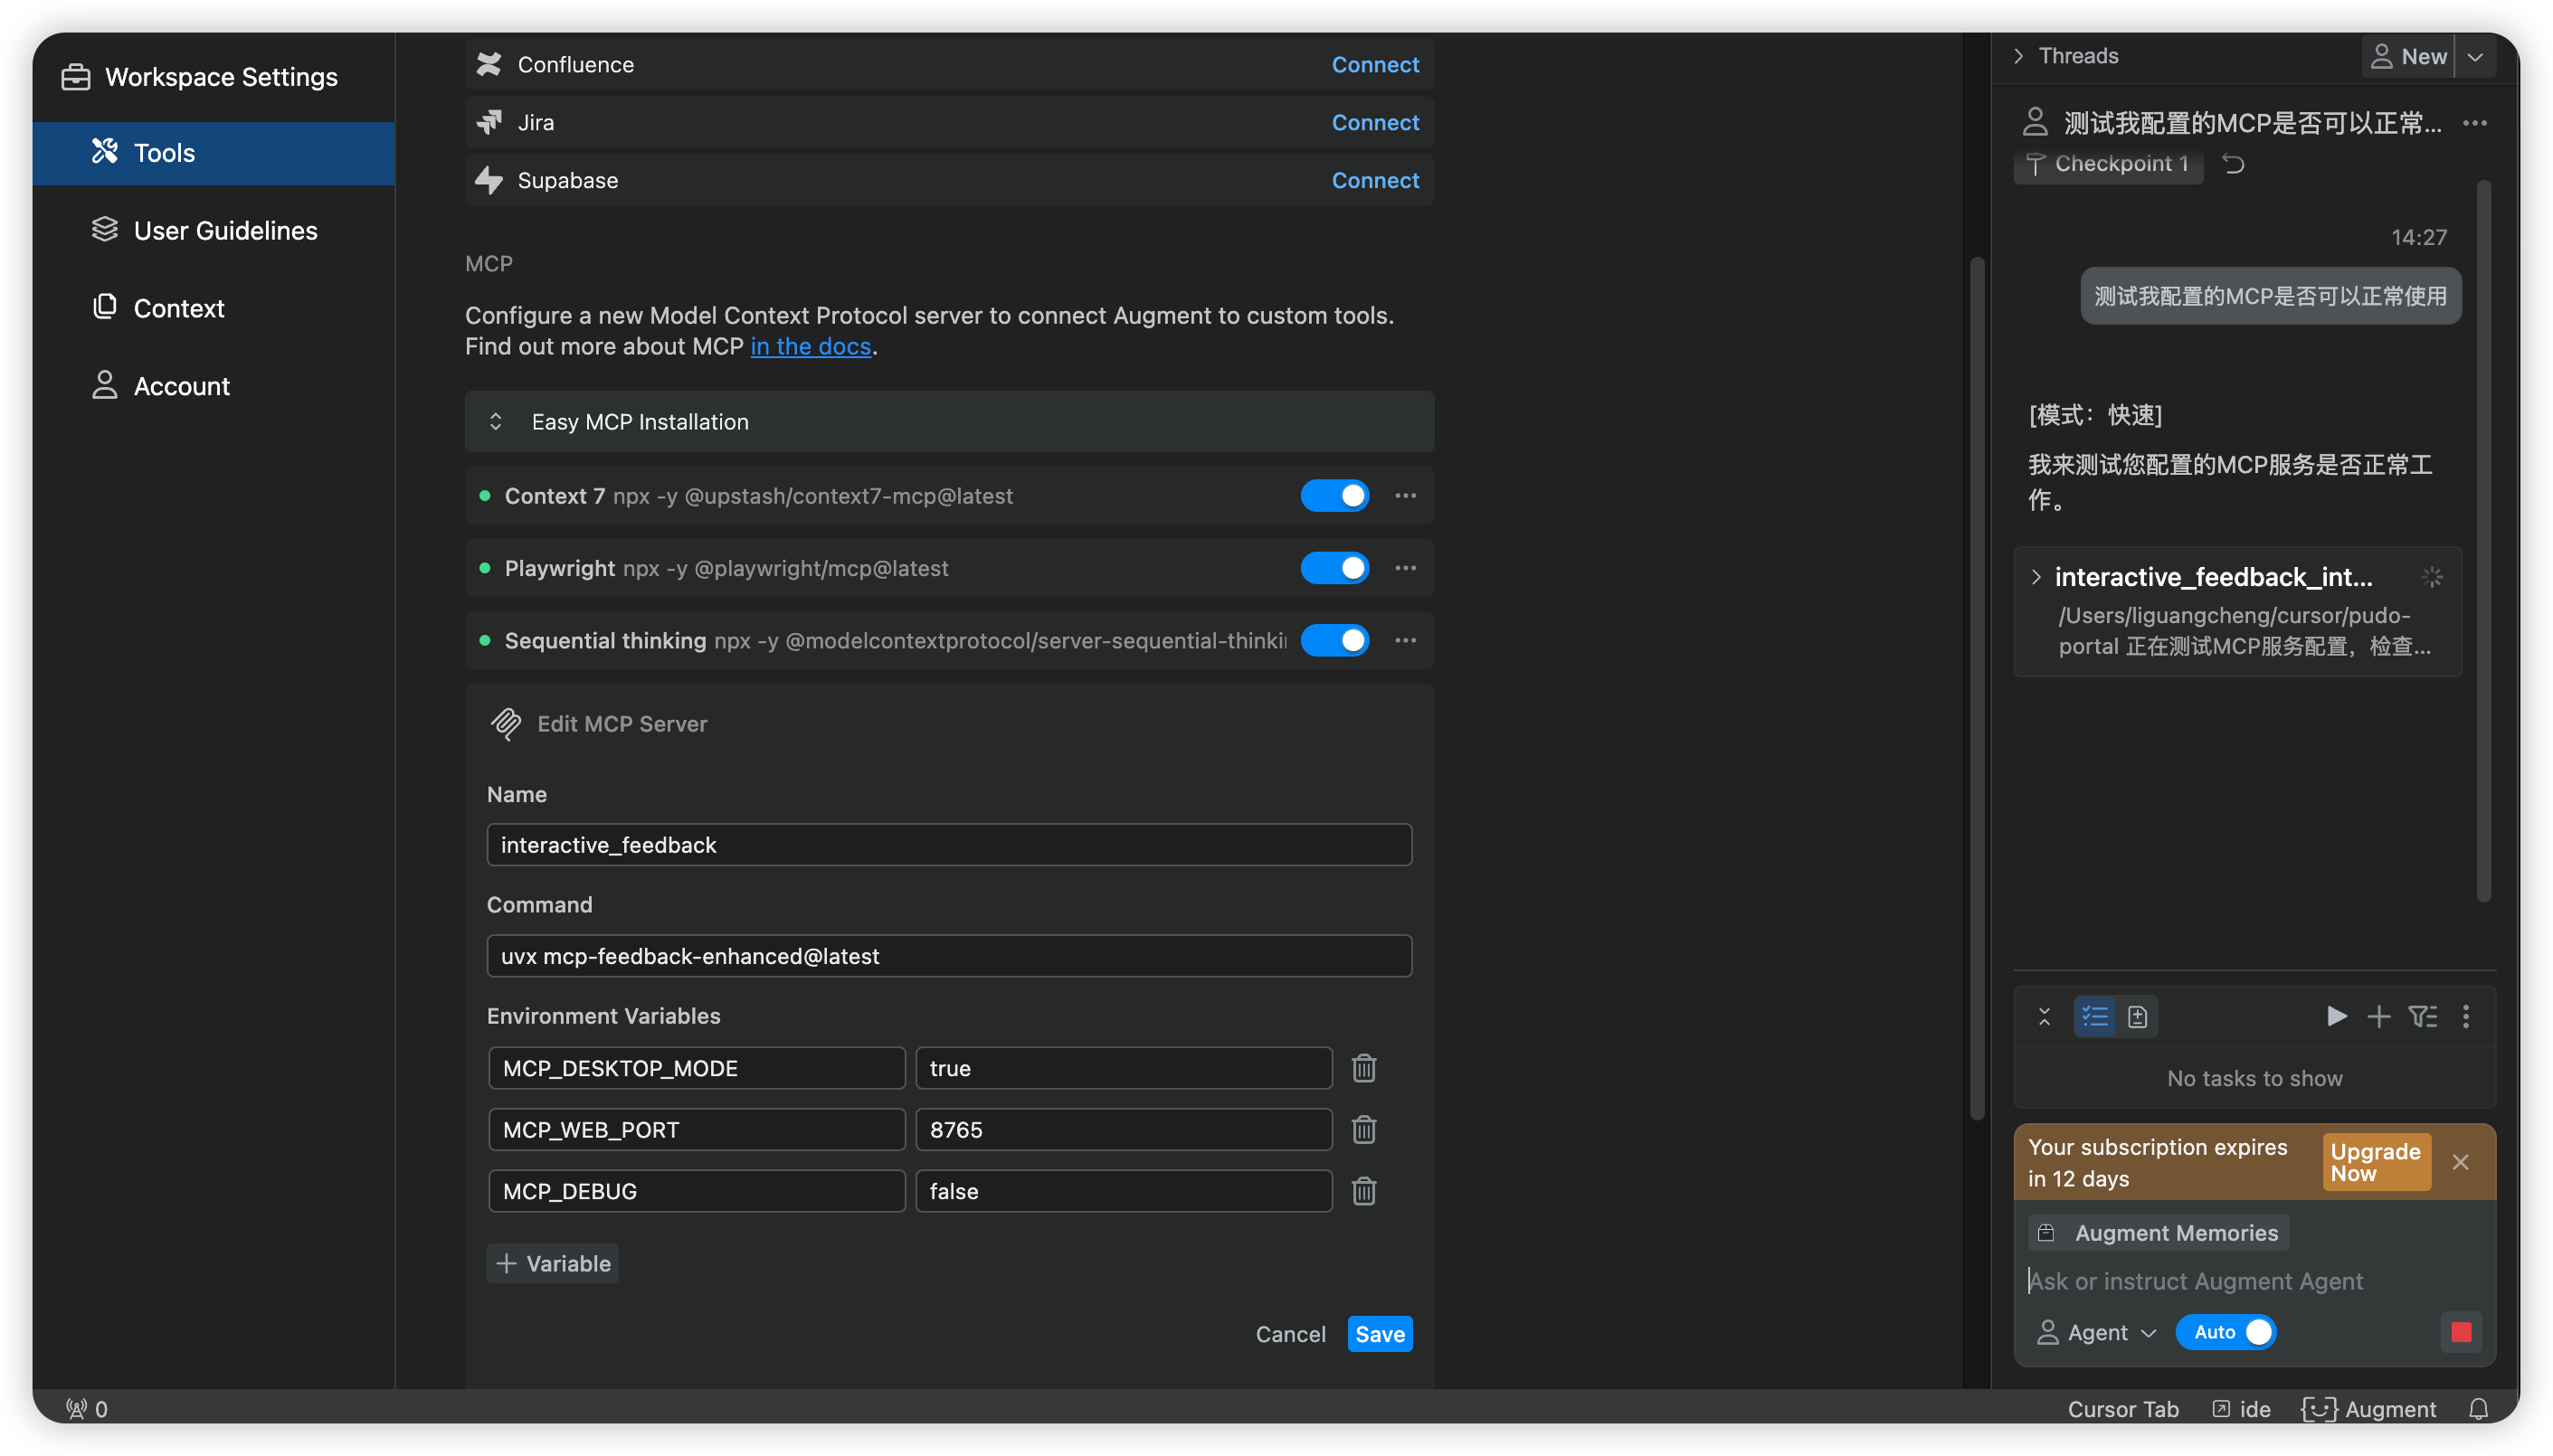Click the Workspace Settings header

[x=200, y=77]
